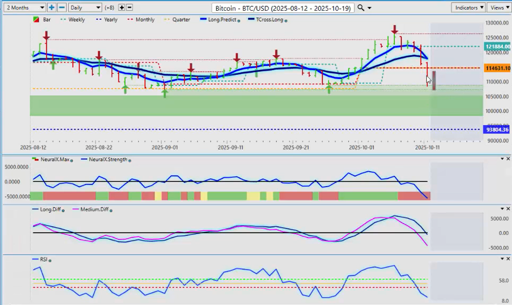The height and width of the screenshot is (305, 512).
Task: Close the RSI indicator panel
Action: [x=508, y=259]
